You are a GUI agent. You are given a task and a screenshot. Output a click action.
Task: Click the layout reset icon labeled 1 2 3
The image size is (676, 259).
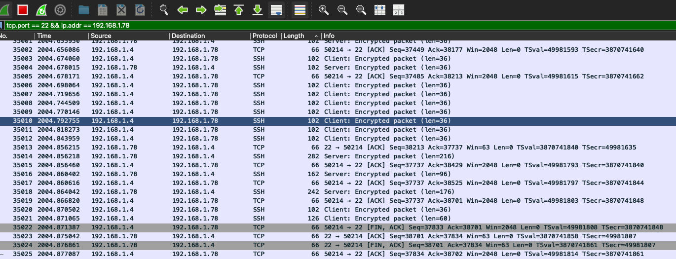pyautogui.click(x=399, y=9)
